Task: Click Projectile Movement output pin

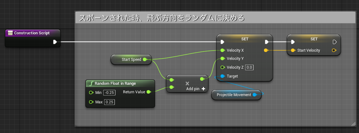Action: coord(254,95)
